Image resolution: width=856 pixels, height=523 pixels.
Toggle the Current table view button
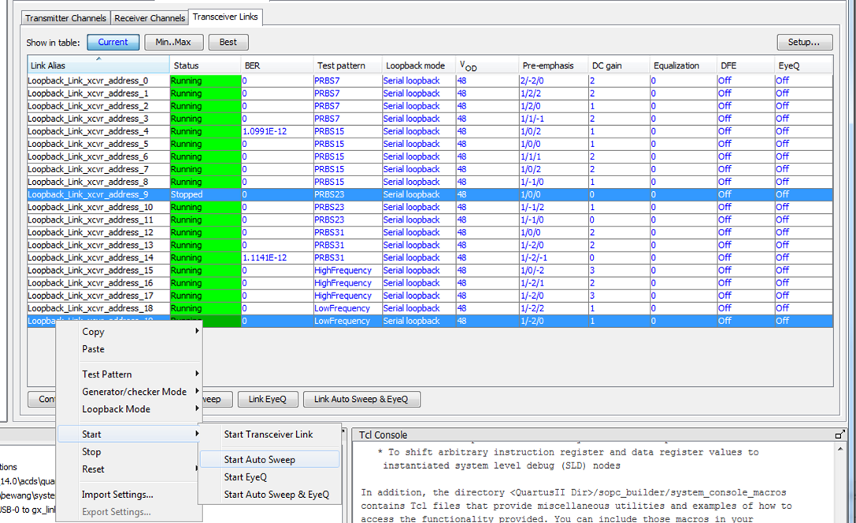coord(113,42)
